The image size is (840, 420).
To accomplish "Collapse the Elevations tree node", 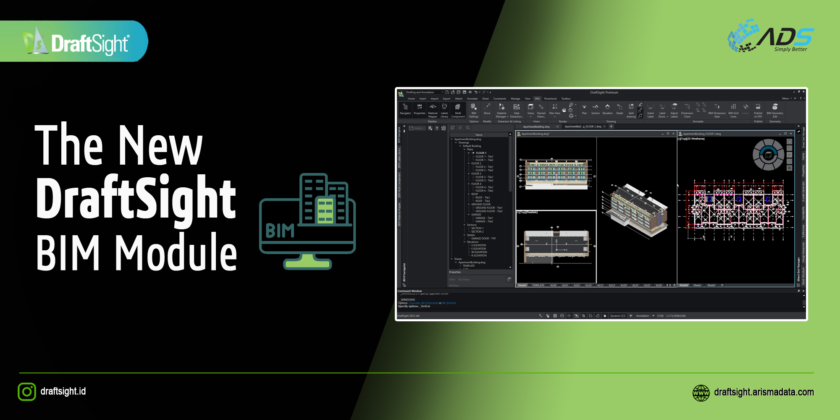I will tap(465, 242).
